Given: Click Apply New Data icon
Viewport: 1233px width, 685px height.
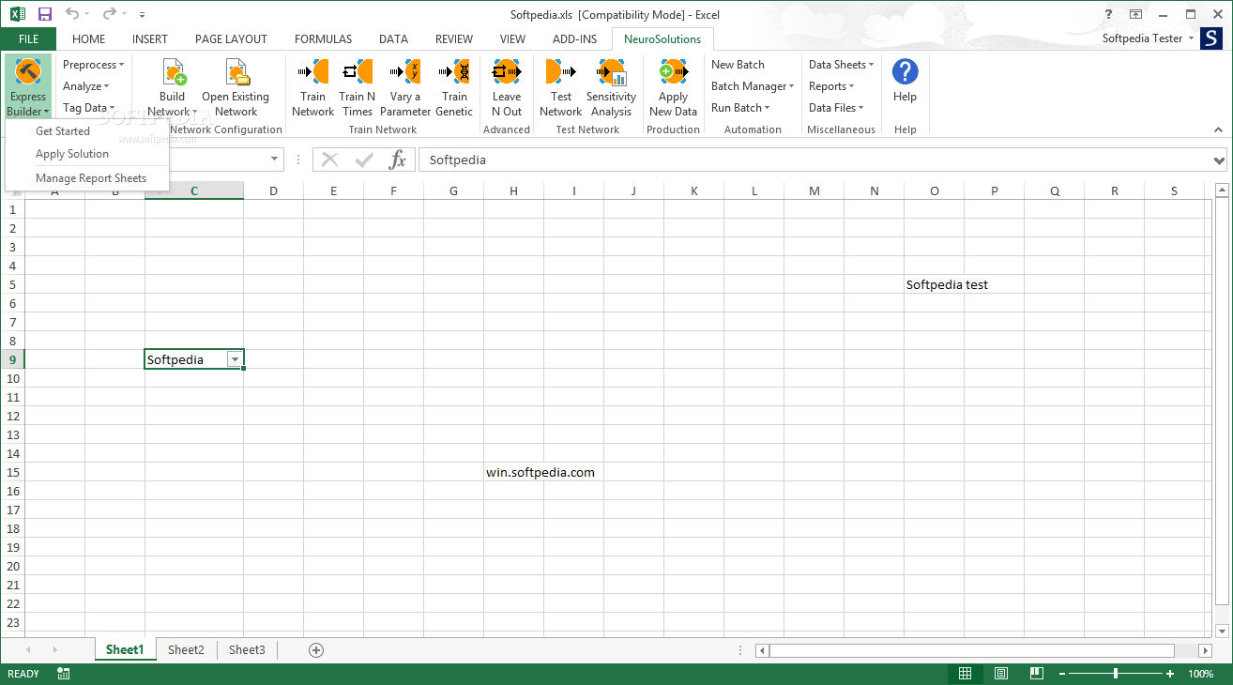Looking at the screenshot, I should [x=674, y=72].
